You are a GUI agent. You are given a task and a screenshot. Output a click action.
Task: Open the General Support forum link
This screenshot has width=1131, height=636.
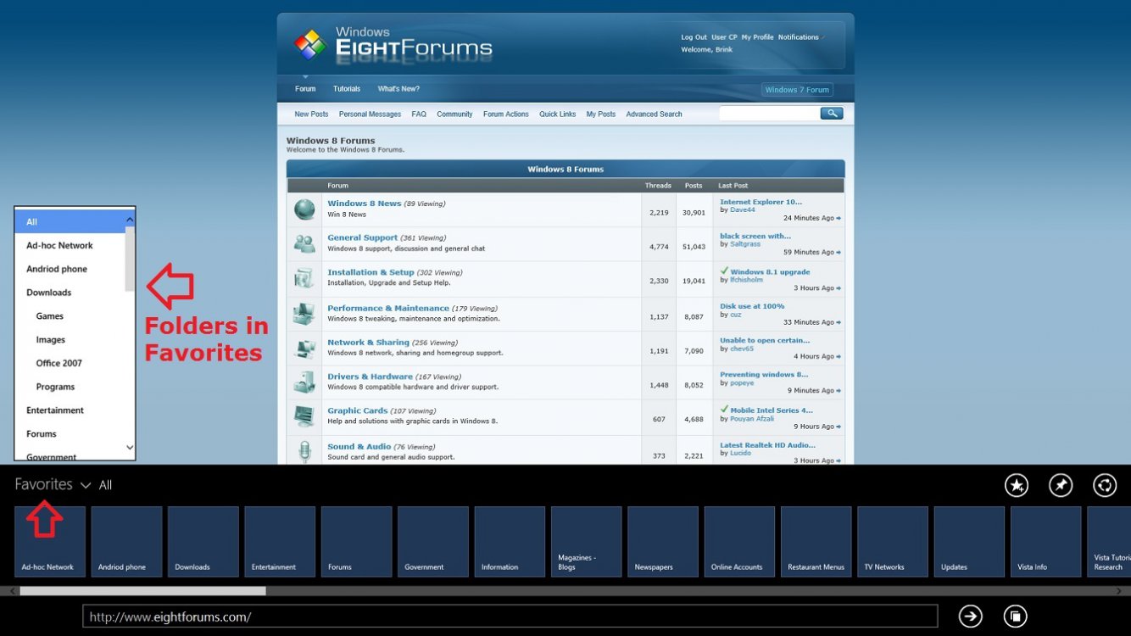[362, 238]
